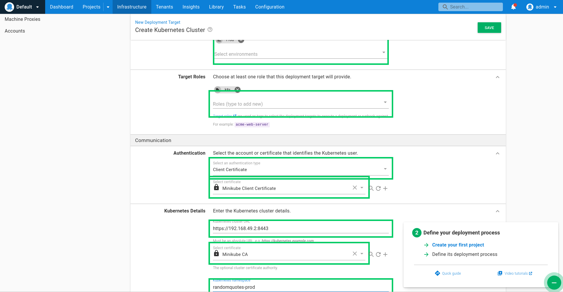This screenshot has width=563, height=292.
Task: Open the Roles dropdown
Action: [x=385, y=102]
